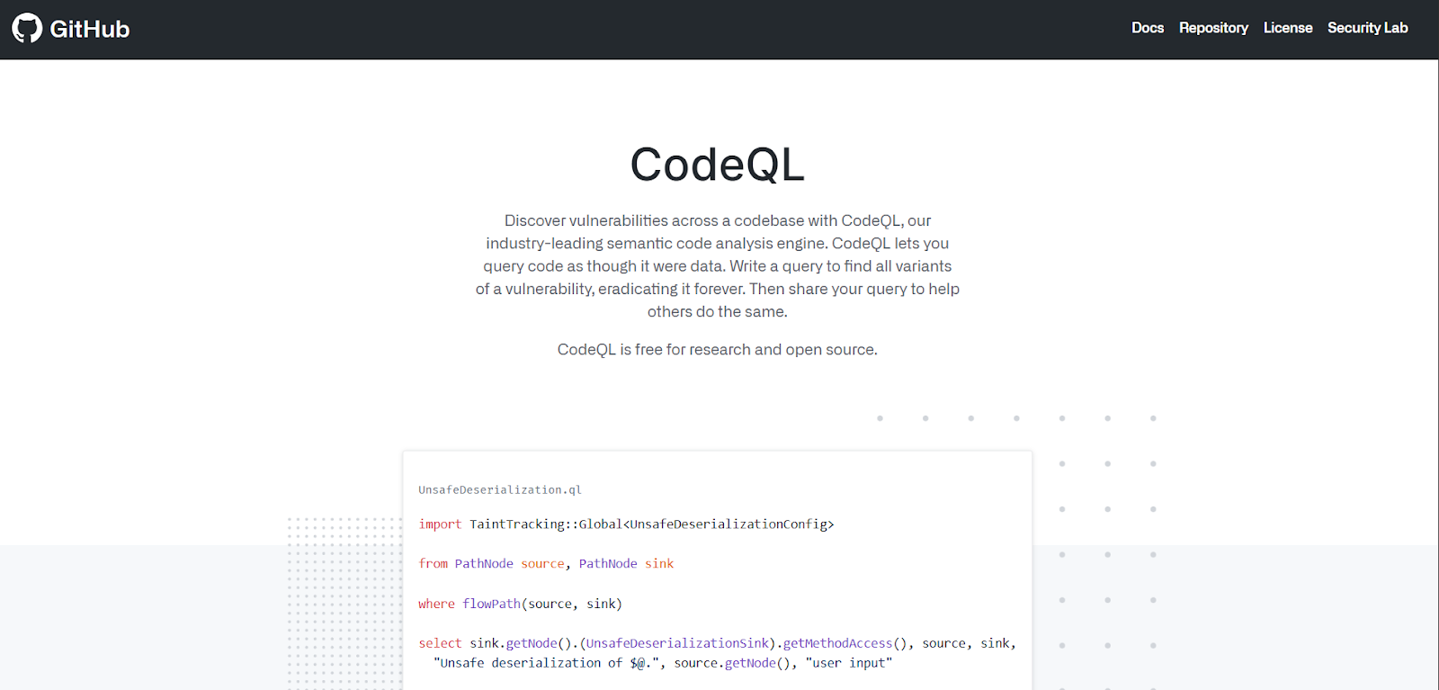Viewport: 1439px width, 690px height.
Task: Open the Security Lab navigation link
Action: pyautogui.click(x=1368, y=28)
